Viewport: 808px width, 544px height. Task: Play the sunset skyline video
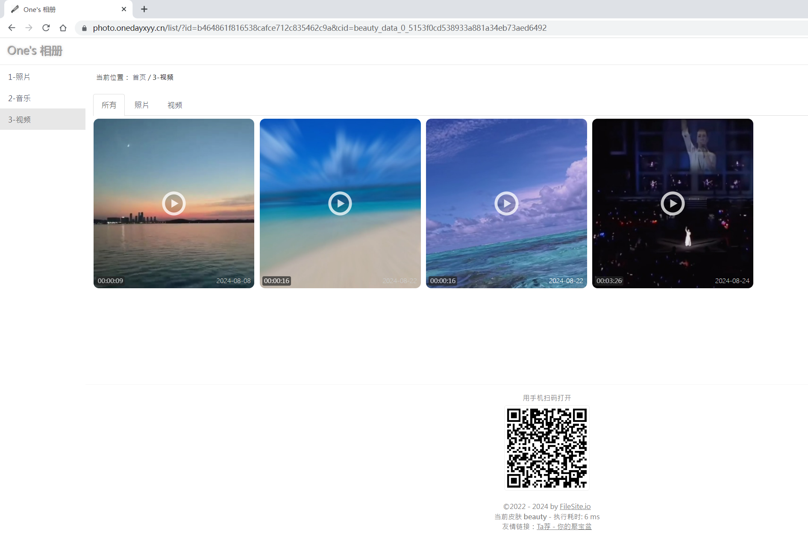tap(174, 203)
